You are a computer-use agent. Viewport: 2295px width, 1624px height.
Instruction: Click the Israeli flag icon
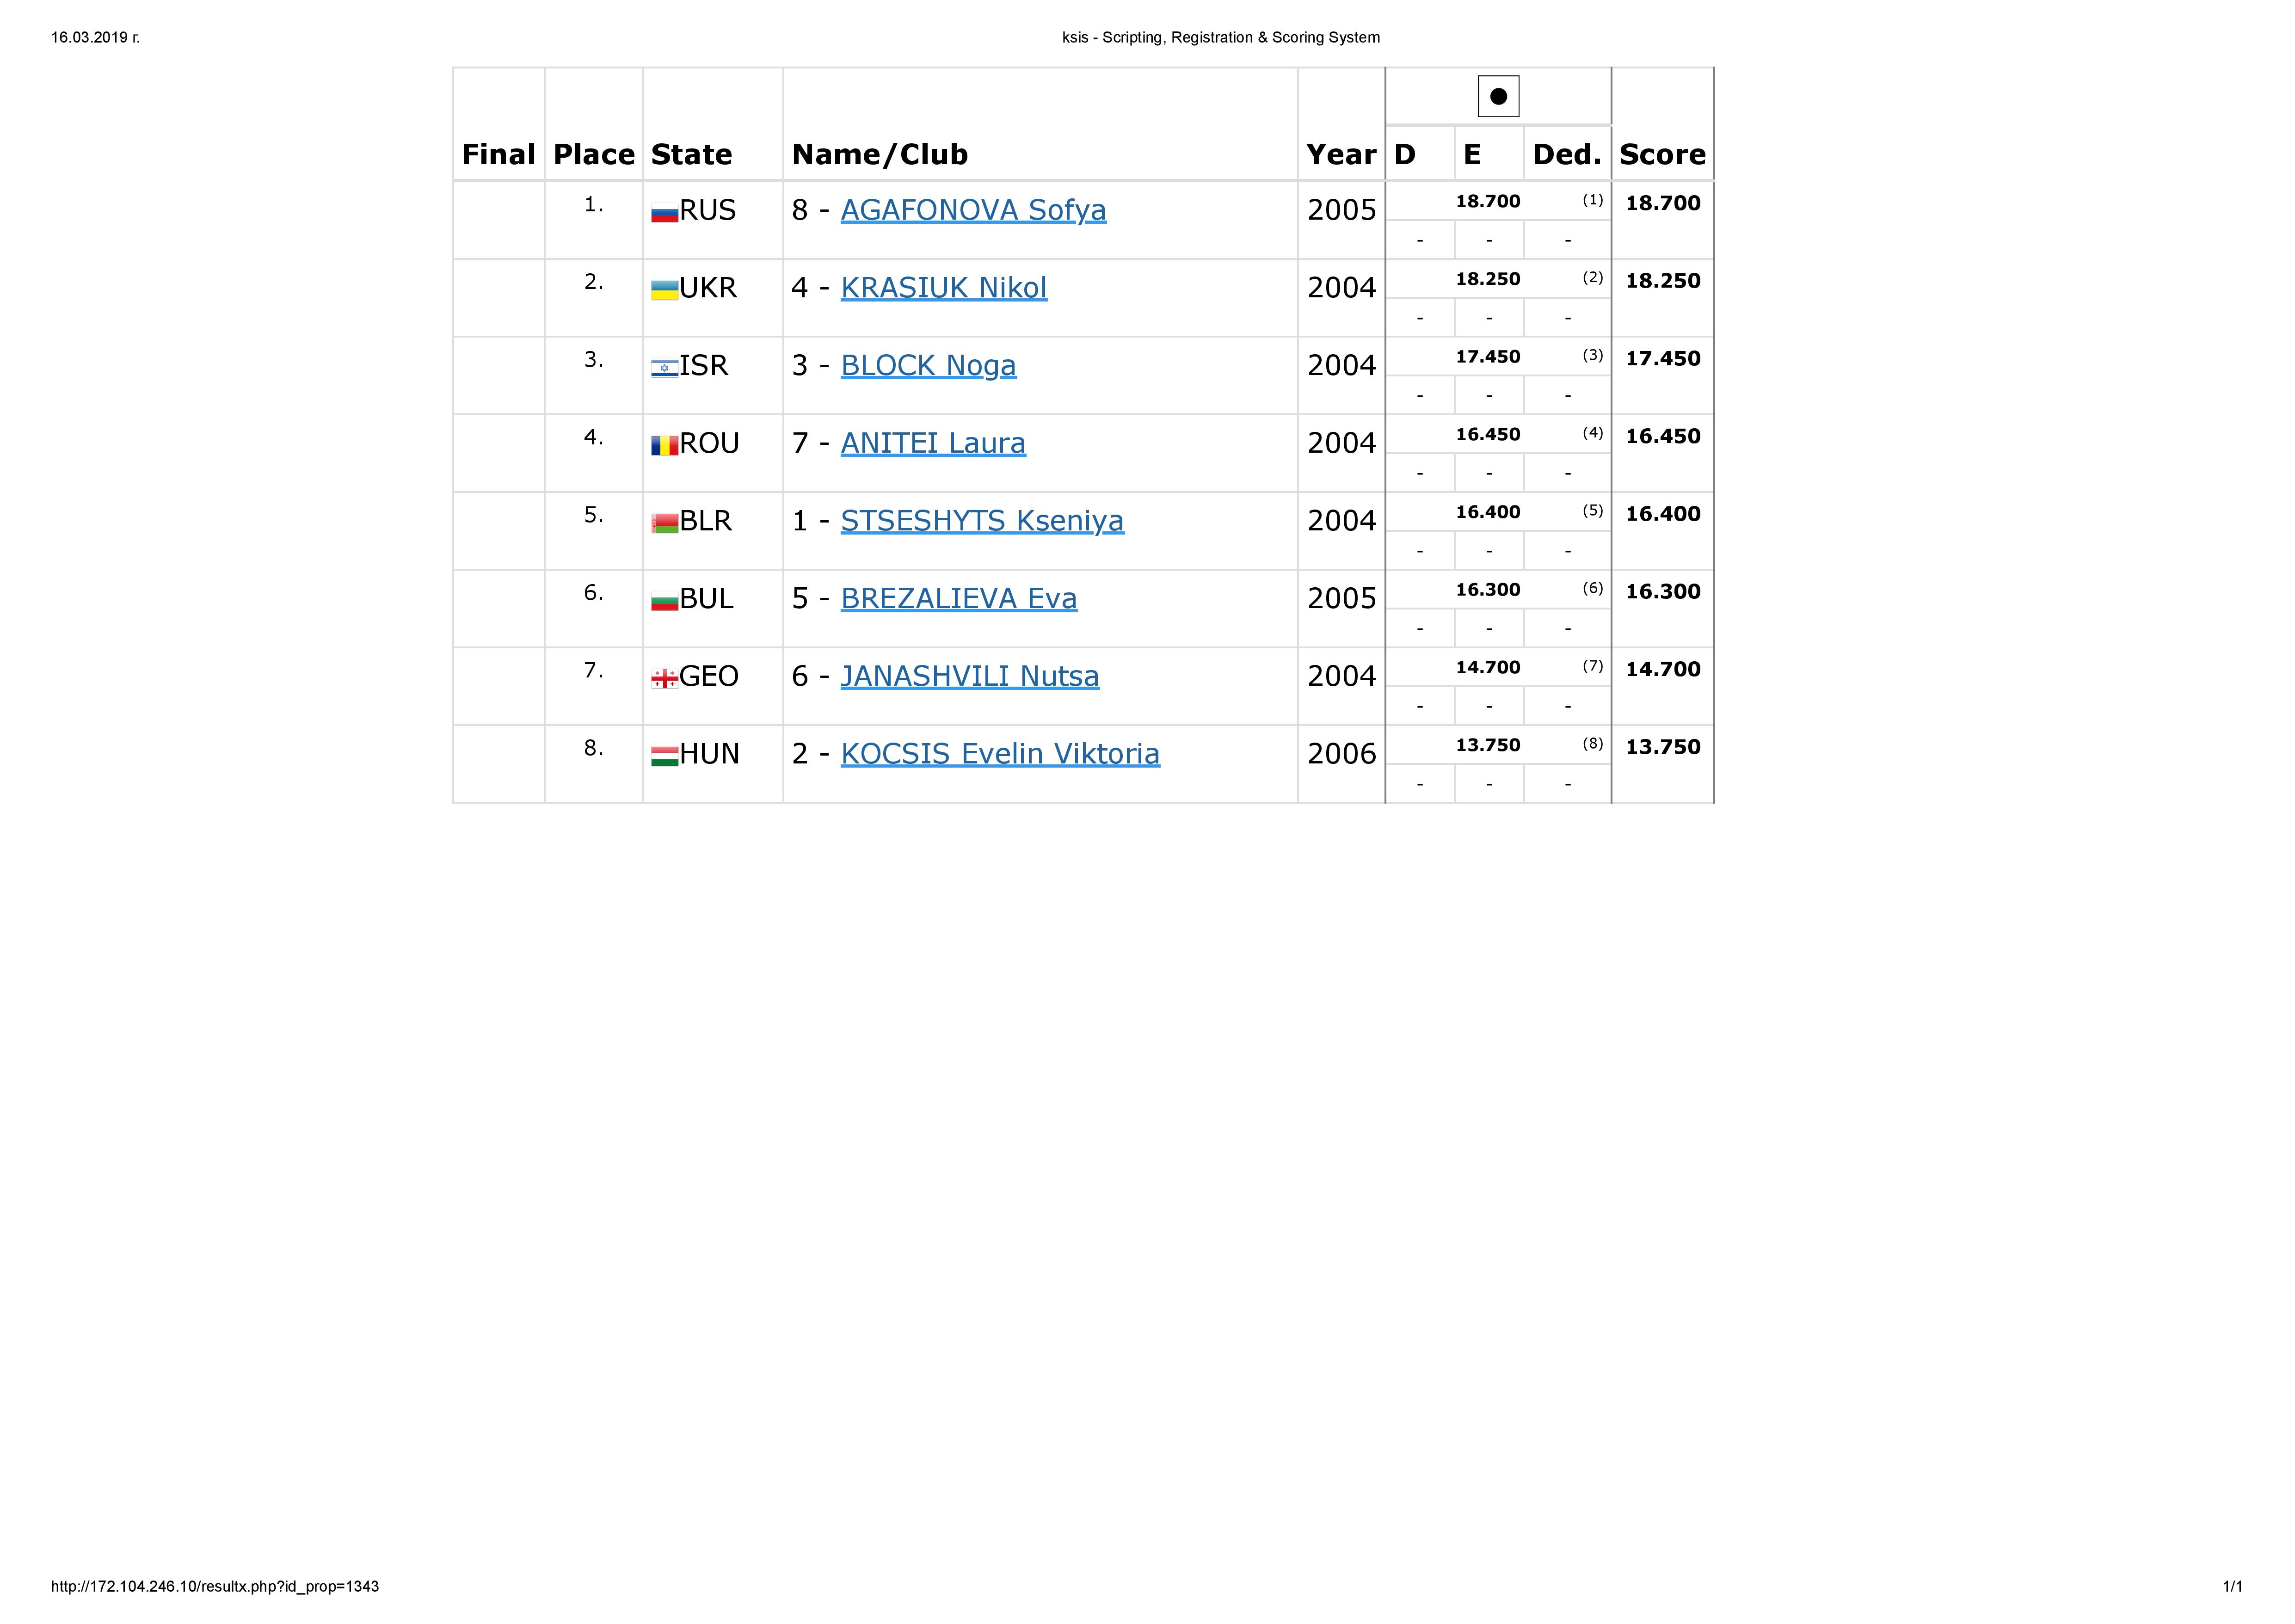pos(664,368)
